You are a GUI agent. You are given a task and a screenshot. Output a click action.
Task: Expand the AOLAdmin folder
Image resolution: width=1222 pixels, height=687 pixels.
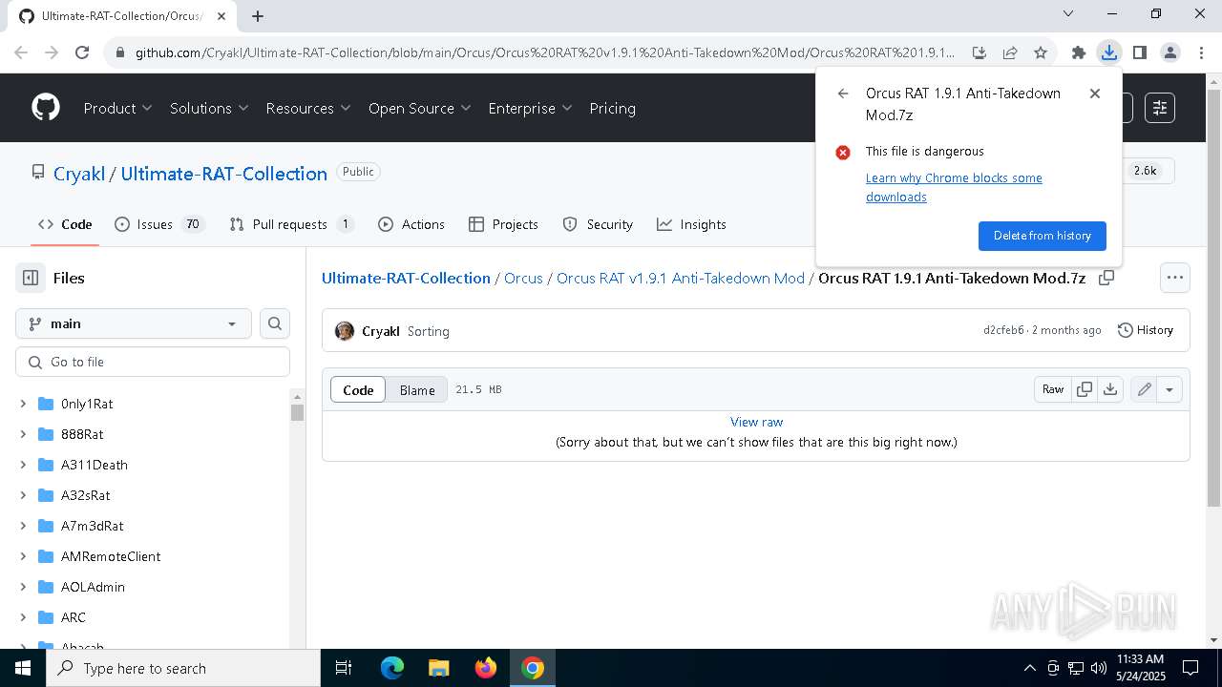point(23,587)
